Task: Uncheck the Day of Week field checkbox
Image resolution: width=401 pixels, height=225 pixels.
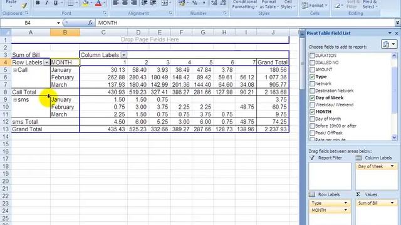Action: point(312,97)
